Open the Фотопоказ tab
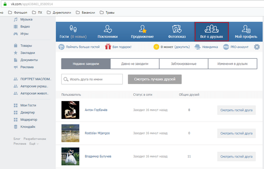The height and width of the screenshot is (169, 264). (177, 32)
